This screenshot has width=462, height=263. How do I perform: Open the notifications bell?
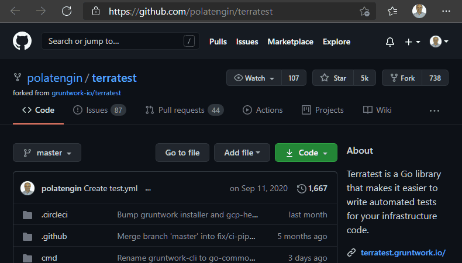click(x=390, y=42)
